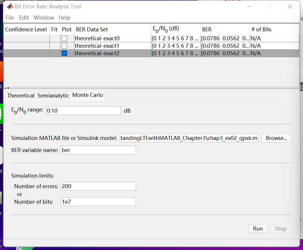Minimize the Bit Error Rate Analysis Tool window
This screenshot has height=250, width=303.
coord(250,7)
